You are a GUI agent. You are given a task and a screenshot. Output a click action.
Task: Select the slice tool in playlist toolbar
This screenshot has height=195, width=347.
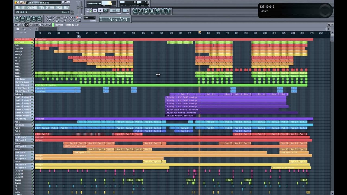click(40, 25)
